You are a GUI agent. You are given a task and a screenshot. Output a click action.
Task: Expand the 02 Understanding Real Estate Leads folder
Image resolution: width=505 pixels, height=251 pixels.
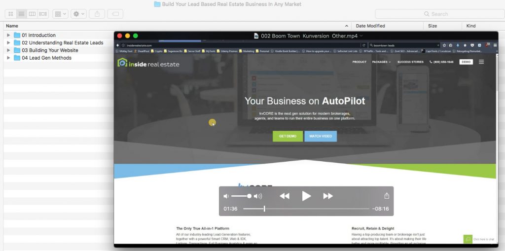9,42
